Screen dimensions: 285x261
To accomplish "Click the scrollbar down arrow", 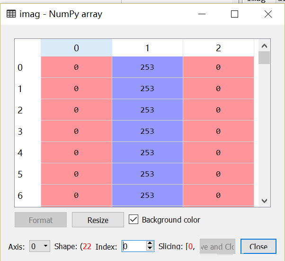I will click(x=264, y=201).
